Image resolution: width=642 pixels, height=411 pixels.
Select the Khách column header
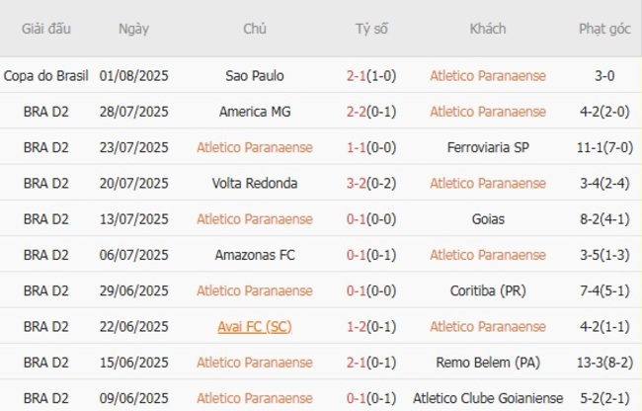487,29
